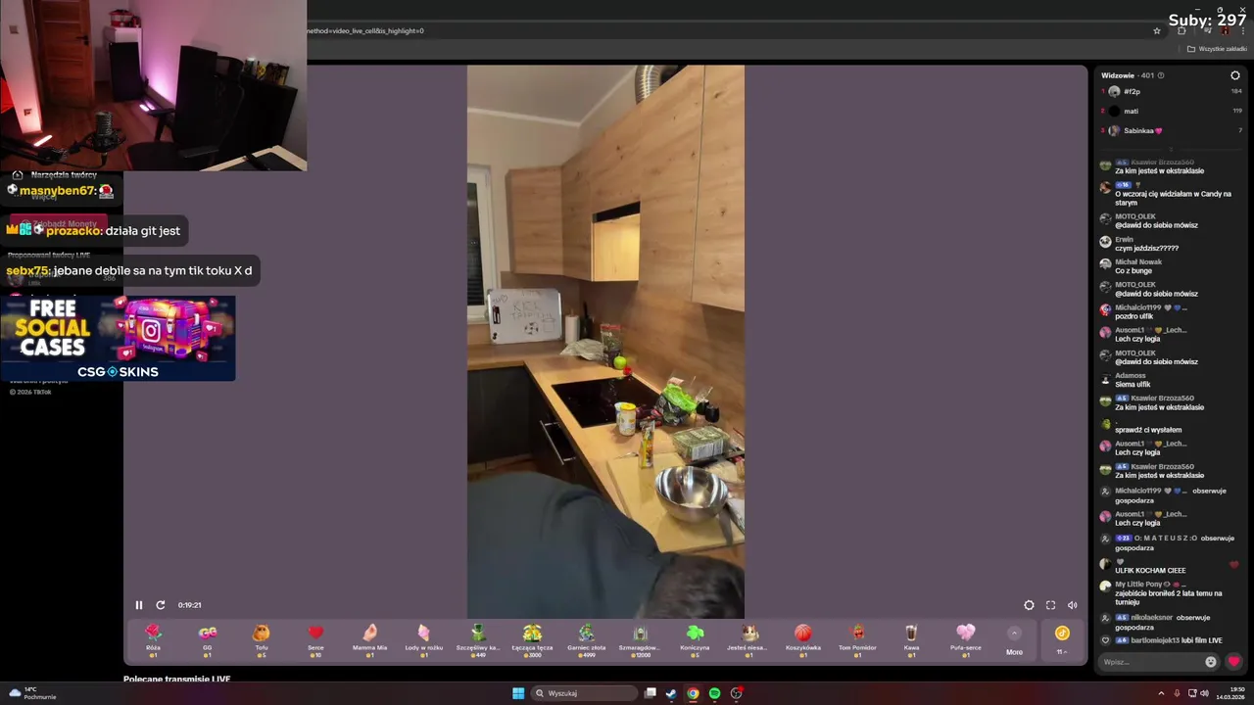Pause the live video playback
Screen dimensions: 1254x705
point(139,605)
